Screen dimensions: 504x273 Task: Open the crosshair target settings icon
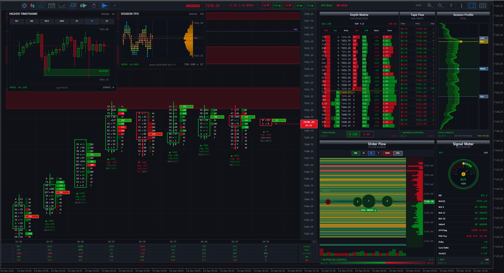click(x=24, y=6)
